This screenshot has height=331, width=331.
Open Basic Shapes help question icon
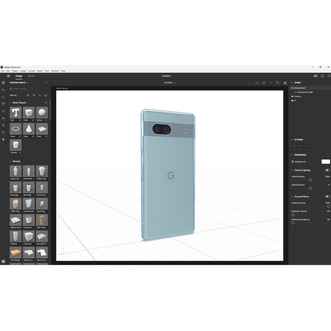click(x=46, y=103)
